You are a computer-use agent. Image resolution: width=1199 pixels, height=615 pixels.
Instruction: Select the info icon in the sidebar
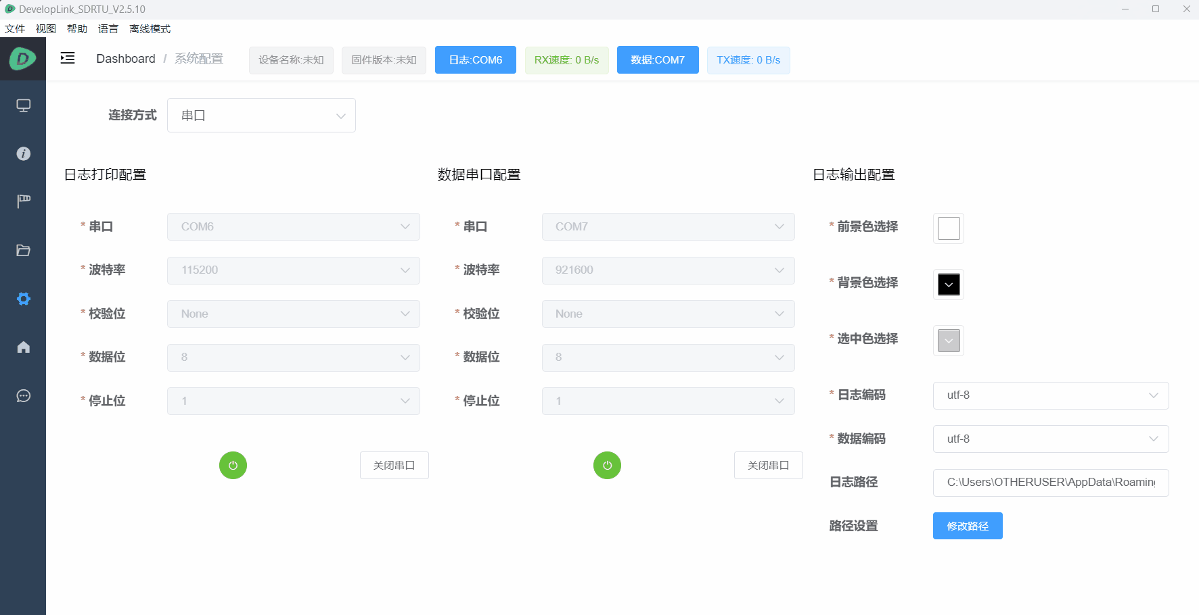[x=23, y=153]
